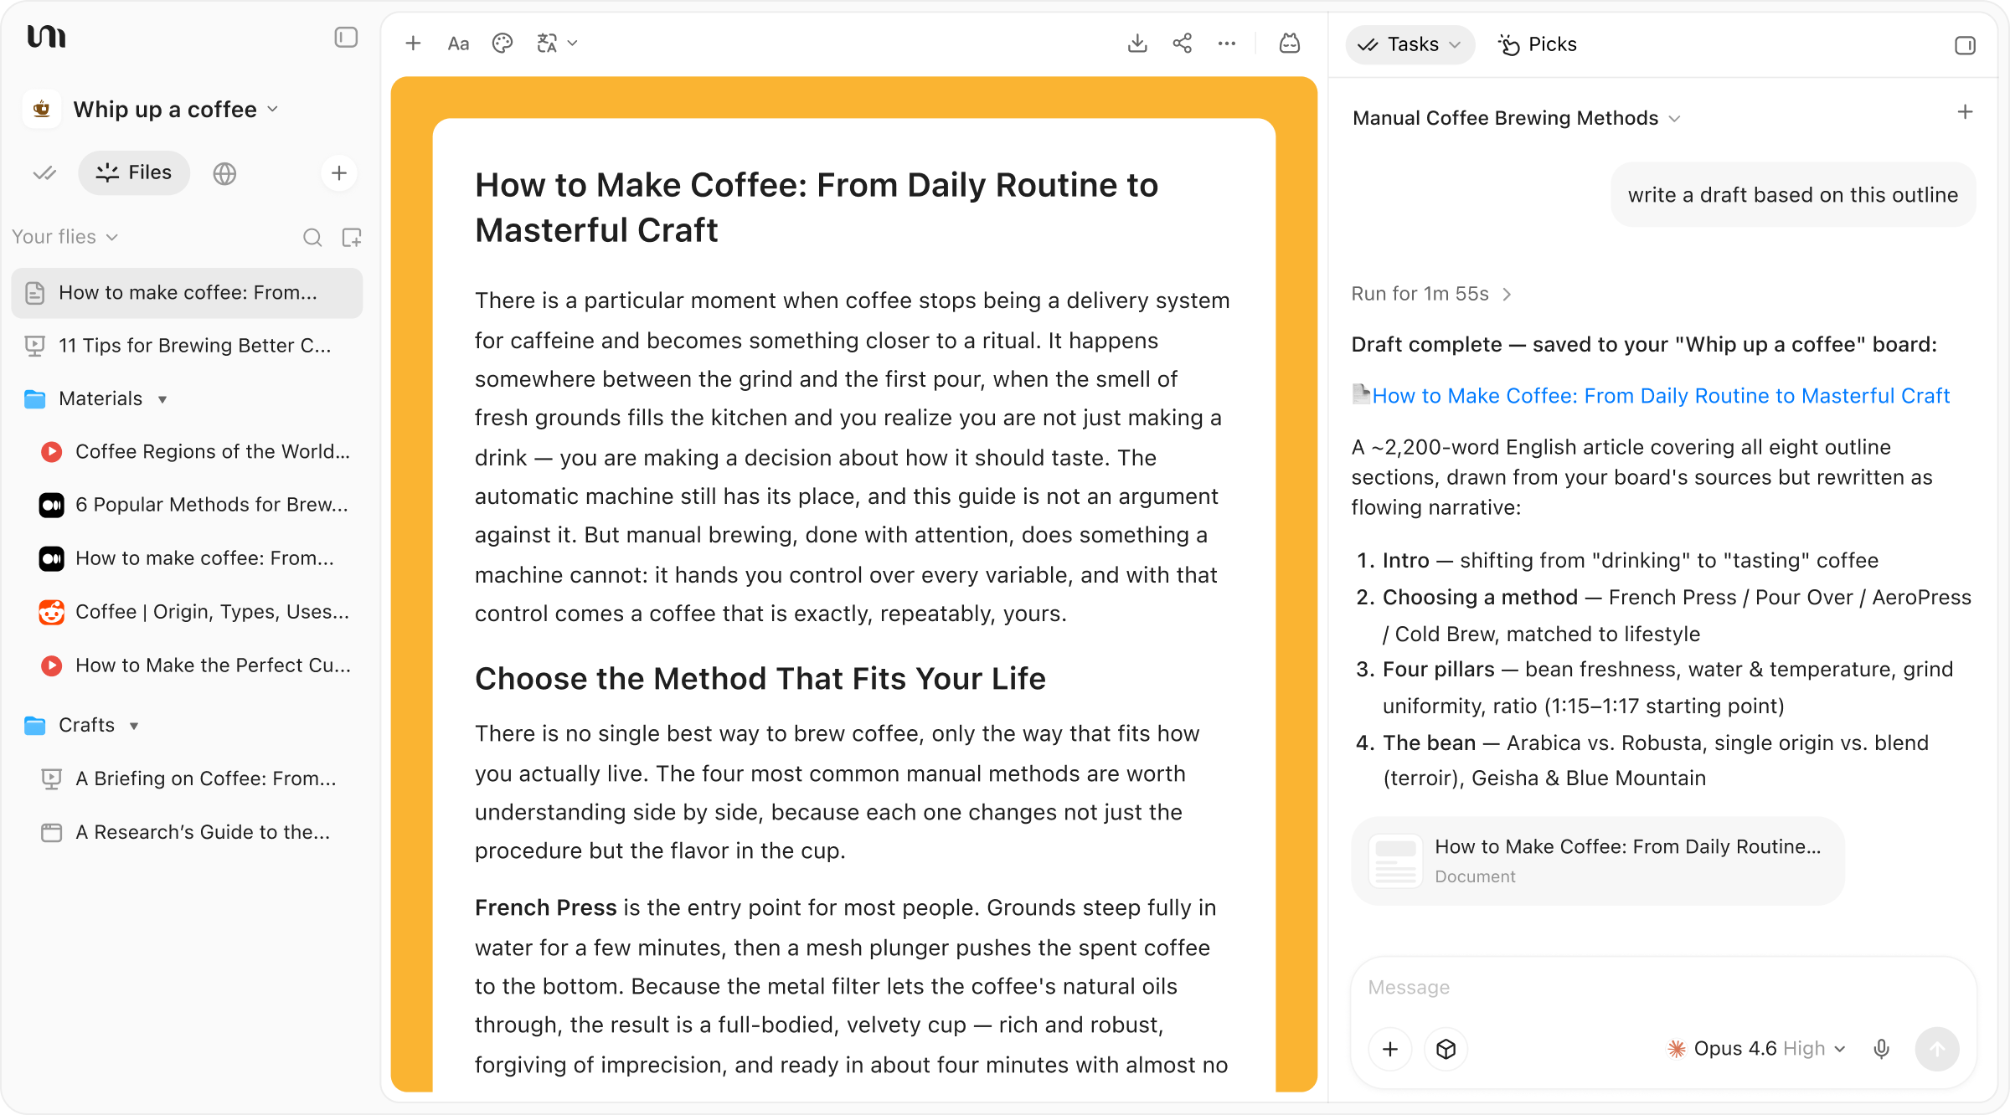Click the editor toolbar plus insert icon
Screen dimensions: 2010x1115
point(413,44)
